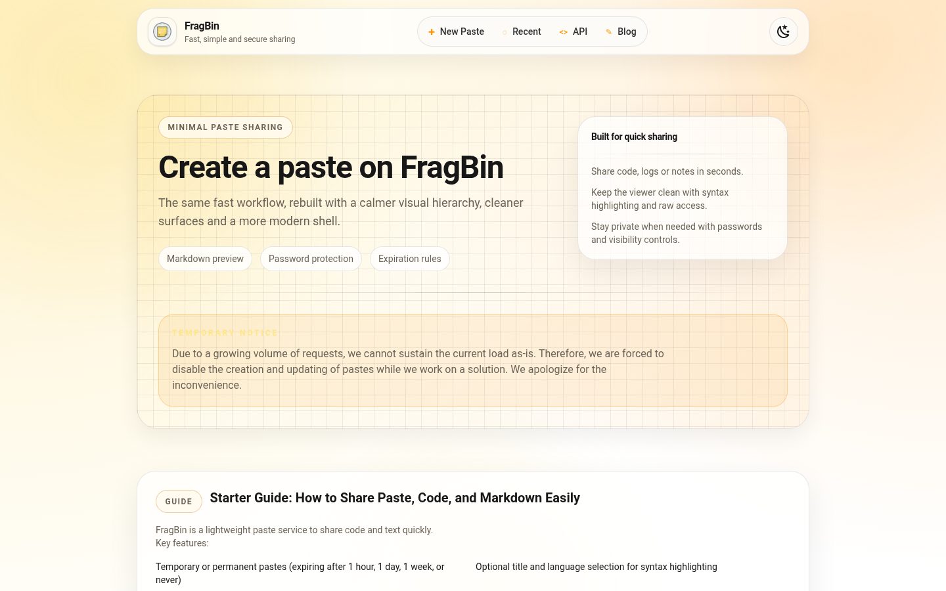Screen dimensions: 946x591
Task: Click the 'Temporary or permanent pastes' feature text
Action: point(300,573)
